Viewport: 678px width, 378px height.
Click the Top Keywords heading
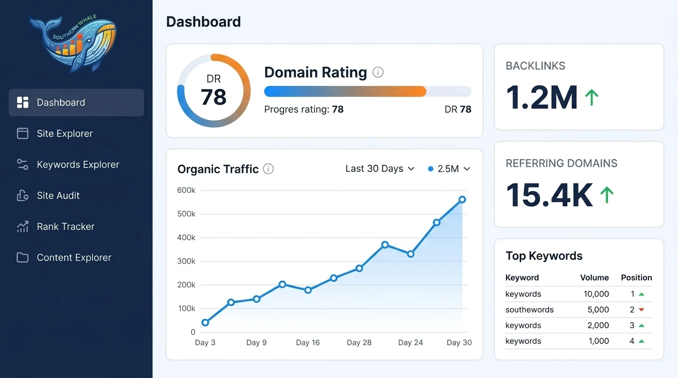click(x=544, y=256)
